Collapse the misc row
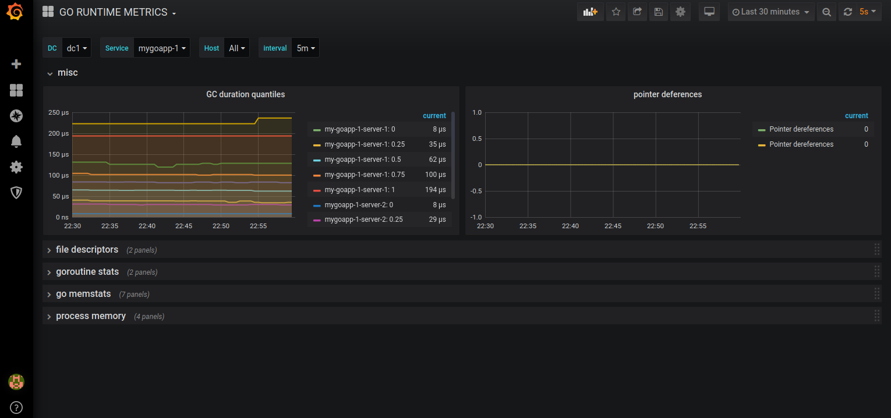 point(62,73)
